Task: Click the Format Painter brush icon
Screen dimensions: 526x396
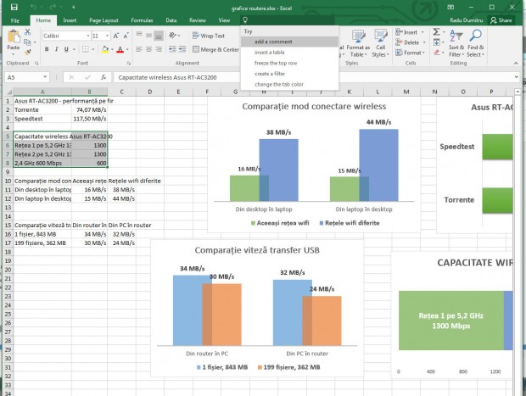Action: click(x=27, y=52)
